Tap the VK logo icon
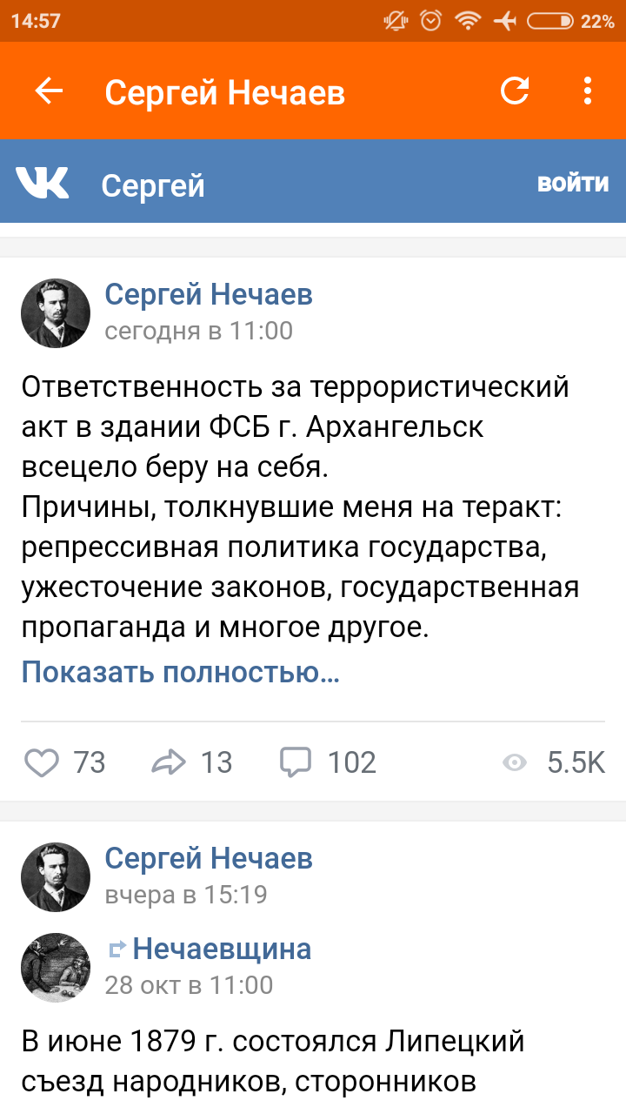 tap(42, 183)
